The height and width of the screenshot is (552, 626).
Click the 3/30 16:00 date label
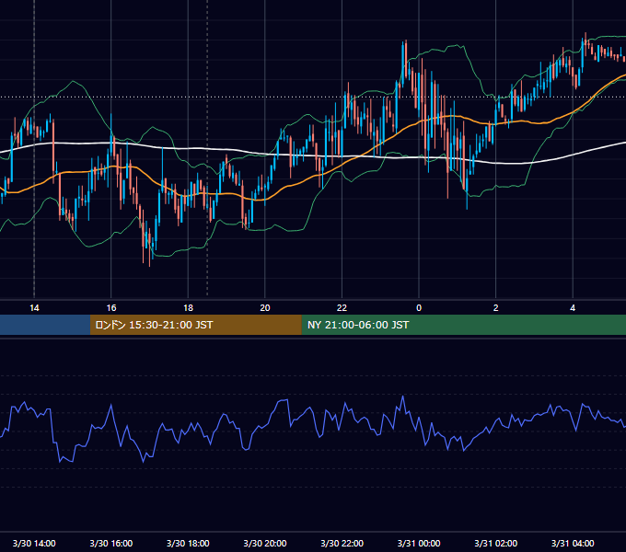pos(111,543)
